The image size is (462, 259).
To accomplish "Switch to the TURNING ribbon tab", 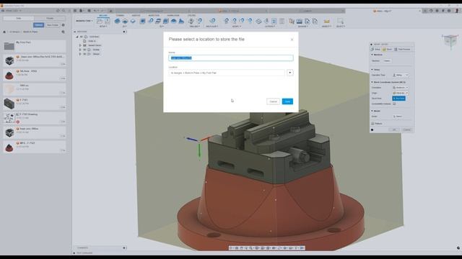I will [120, 15].
